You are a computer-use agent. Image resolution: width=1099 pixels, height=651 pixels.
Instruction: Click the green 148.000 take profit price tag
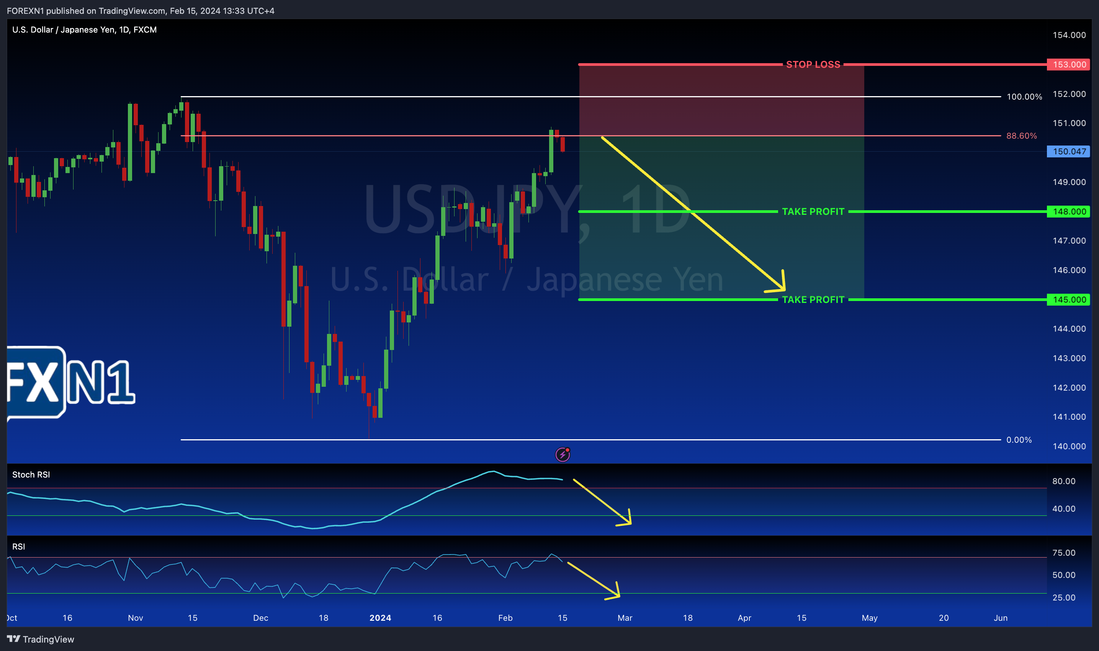[1068, 211]
